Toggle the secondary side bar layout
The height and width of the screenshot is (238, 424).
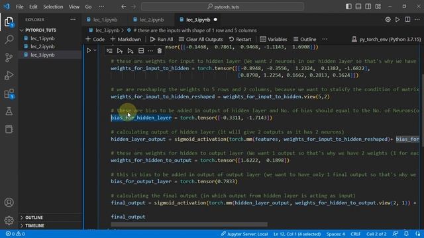pyautogui.click(x=368, y=7)
